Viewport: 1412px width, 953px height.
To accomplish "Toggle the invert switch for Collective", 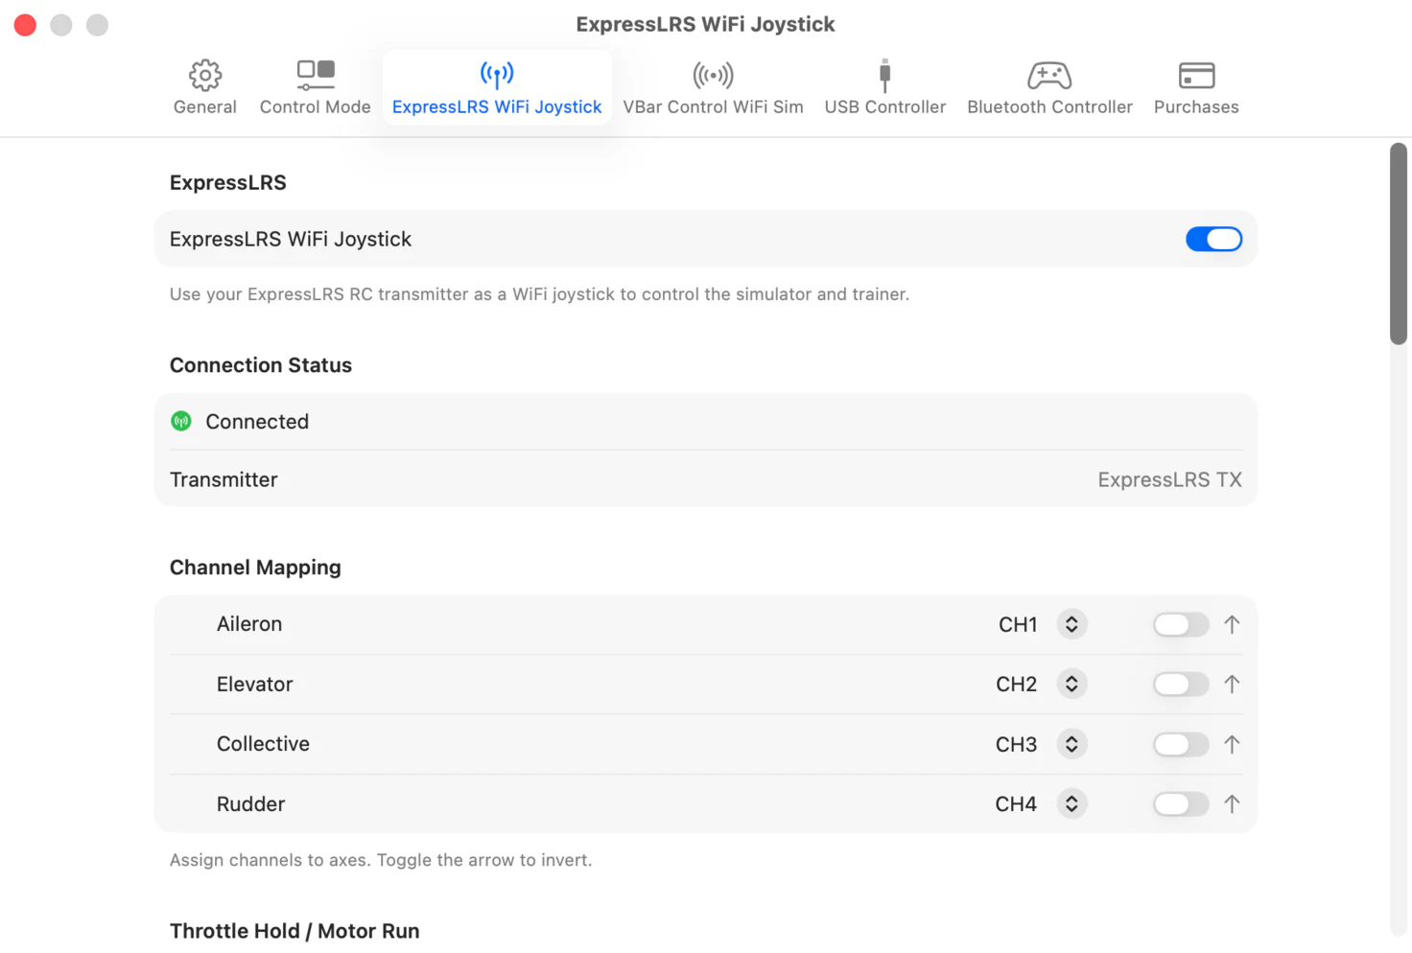I will tap(1181, 745).
